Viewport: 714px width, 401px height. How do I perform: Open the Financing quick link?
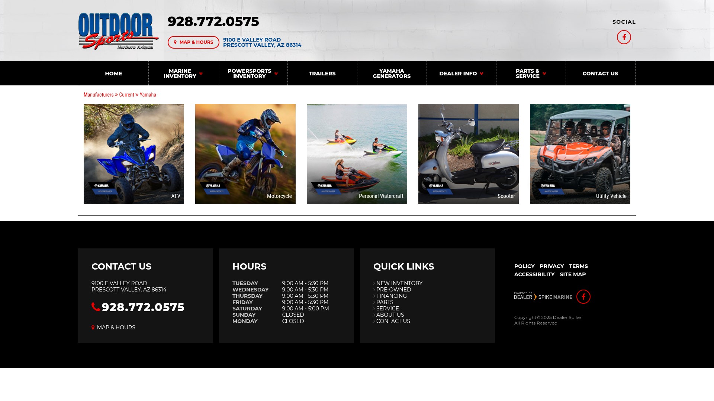391,296
